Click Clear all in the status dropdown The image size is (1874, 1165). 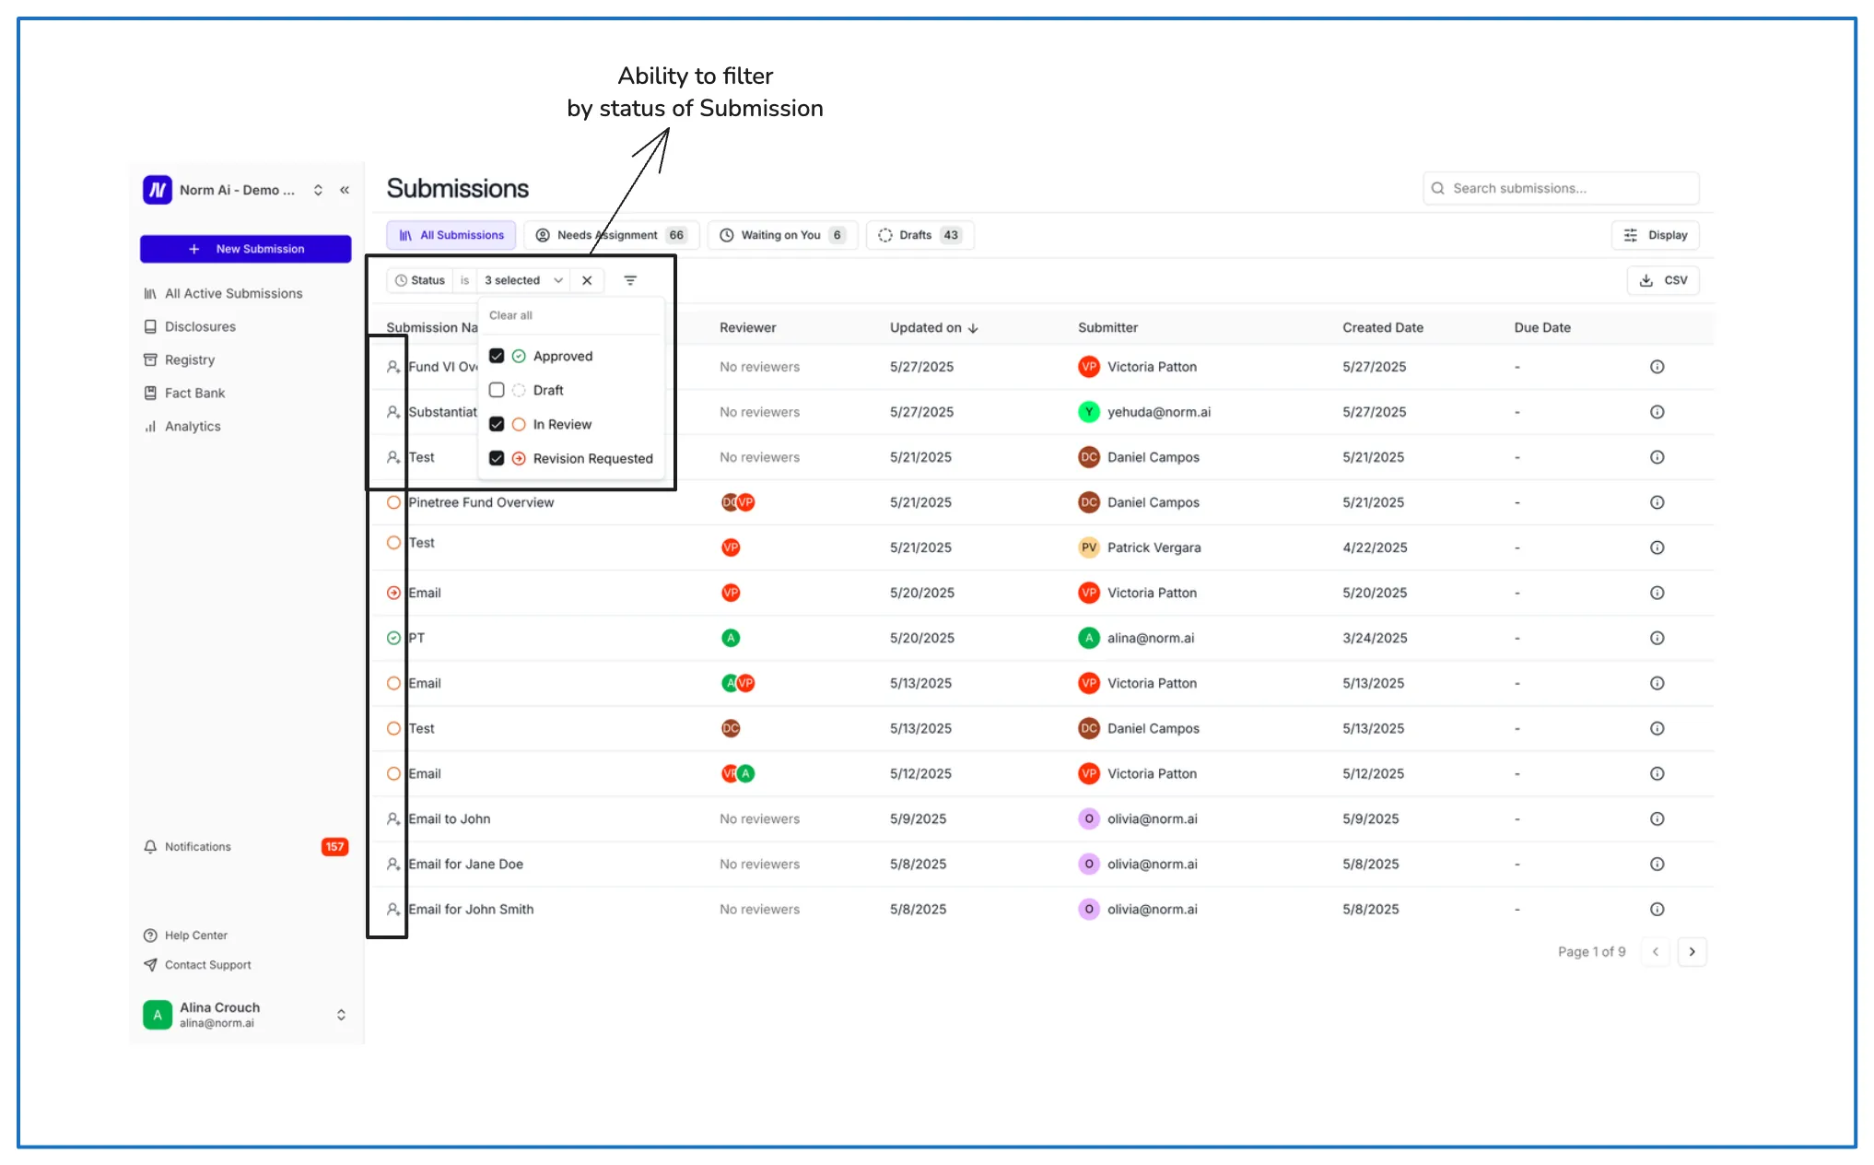(510, 315)
